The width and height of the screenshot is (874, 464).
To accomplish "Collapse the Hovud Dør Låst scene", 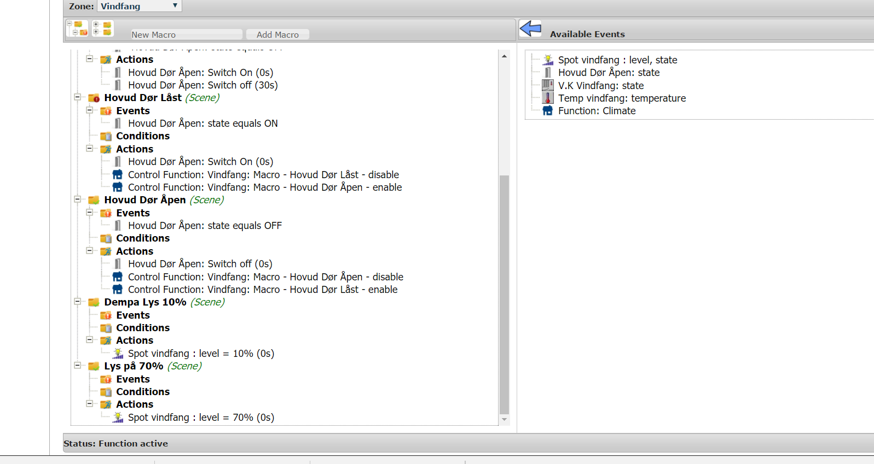I will 78,97.
